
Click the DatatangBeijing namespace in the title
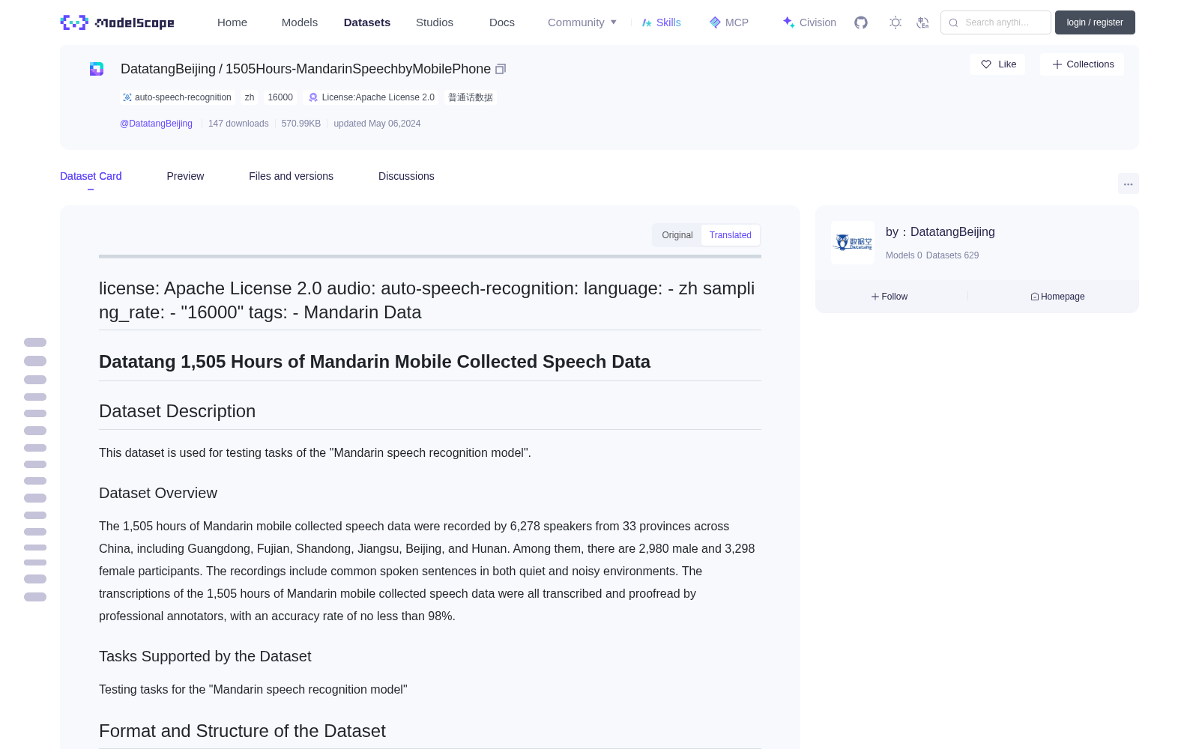168,69
